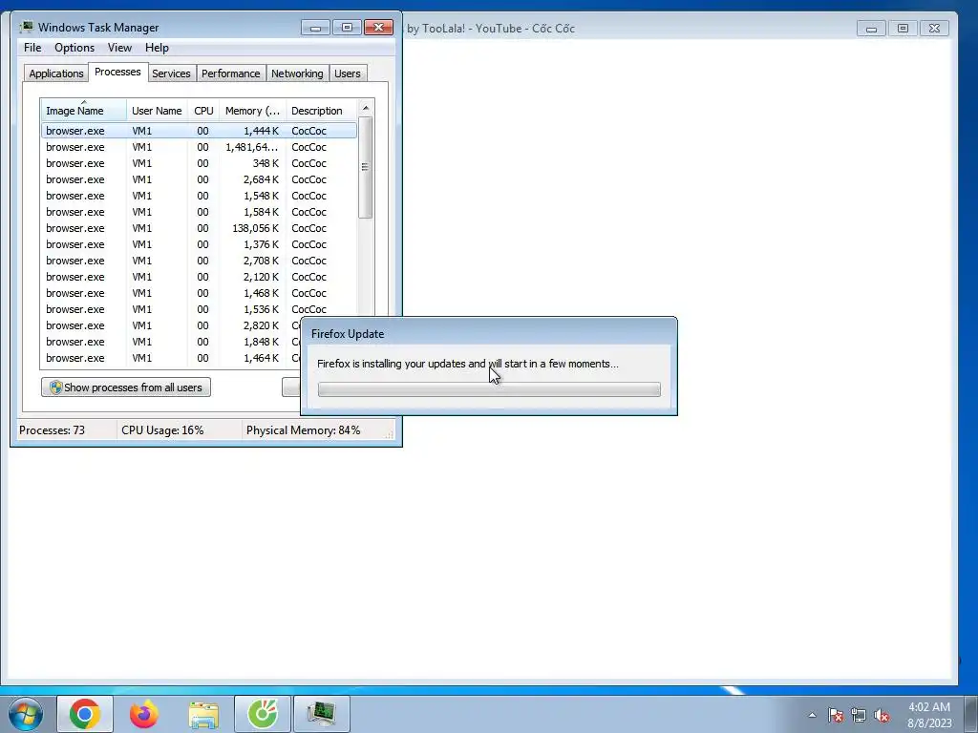Click the process list scrollbar thumb
The width and height of the screenshot is (978, 733).
pyautogui.click(x=366, y=167)
